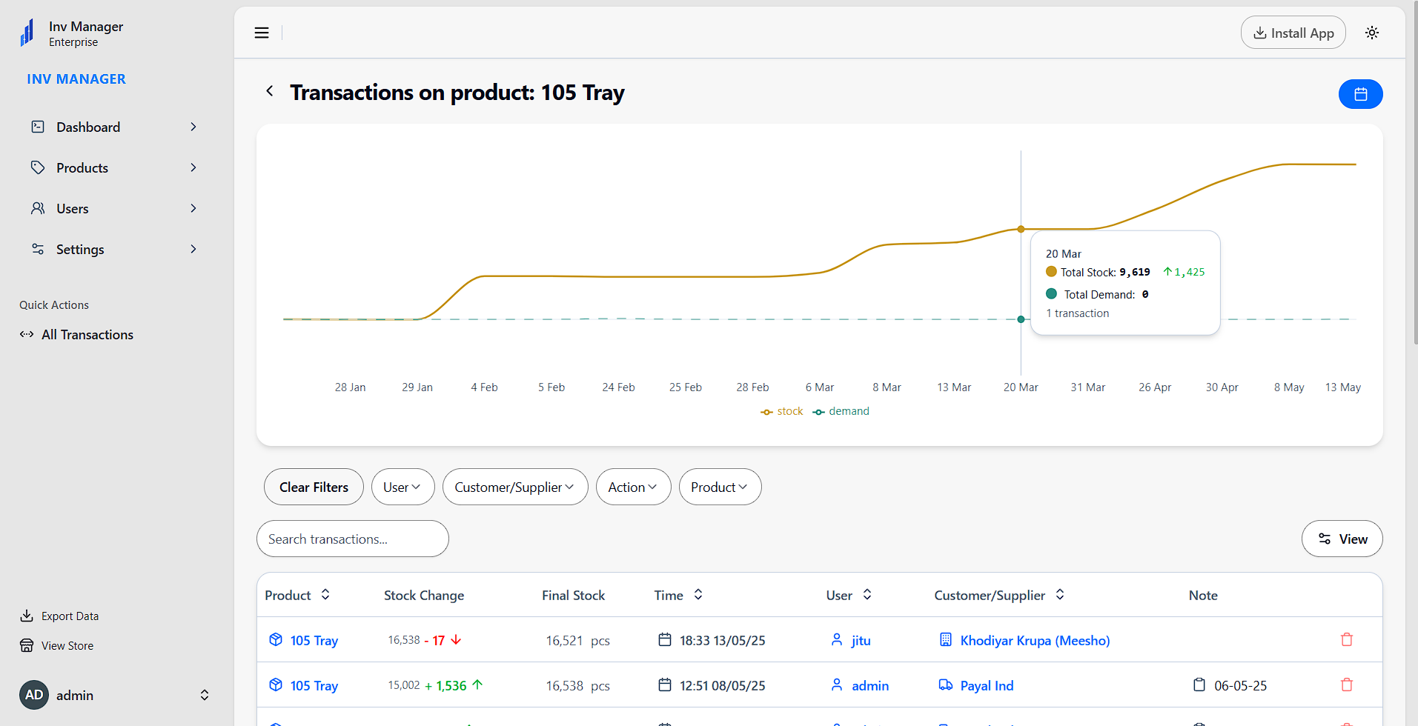Image resolution: width=1418 pixels, height=726 pixels.
Task: Toggle the sidebar hamburger menu
Action: tap(262, 33)
